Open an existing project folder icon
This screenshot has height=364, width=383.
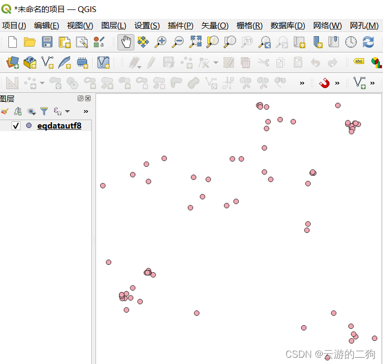29,42
